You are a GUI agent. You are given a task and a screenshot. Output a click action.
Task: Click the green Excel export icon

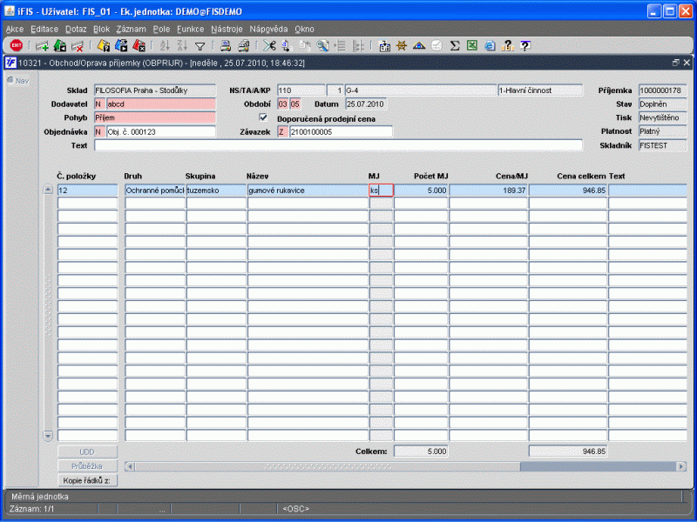pyautogui.click(x=471, y=45)
